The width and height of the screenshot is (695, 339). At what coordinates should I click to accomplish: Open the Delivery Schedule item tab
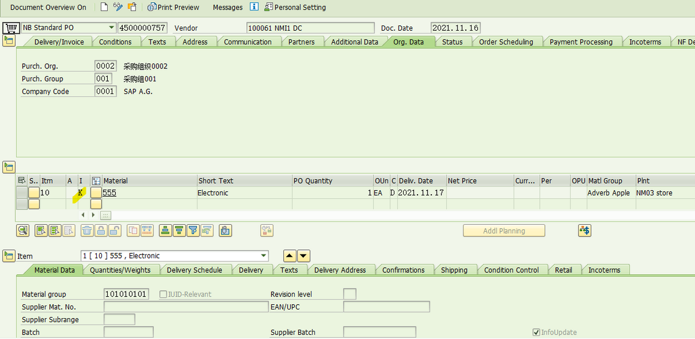[195, 270]
